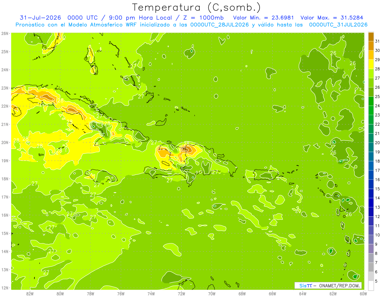Click the '16N' latitude axis label

click(x=5, y=215)
